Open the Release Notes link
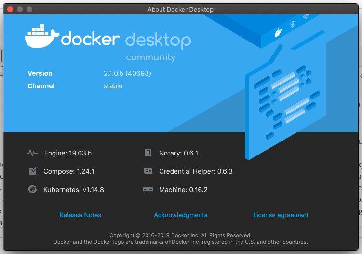The image size is (362, 254). click(80, 215)
